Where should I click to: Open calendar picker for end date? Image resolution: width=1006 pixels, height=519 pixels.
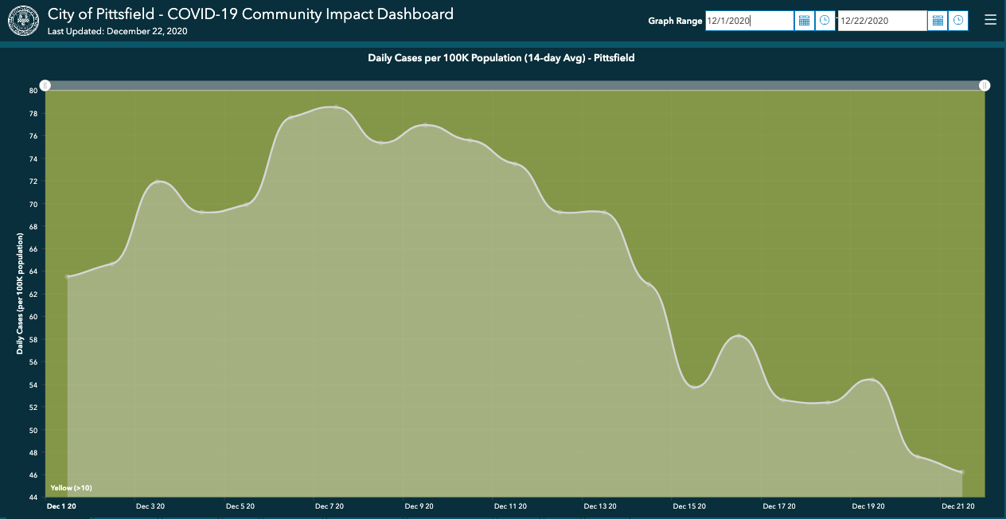(938, 21)
